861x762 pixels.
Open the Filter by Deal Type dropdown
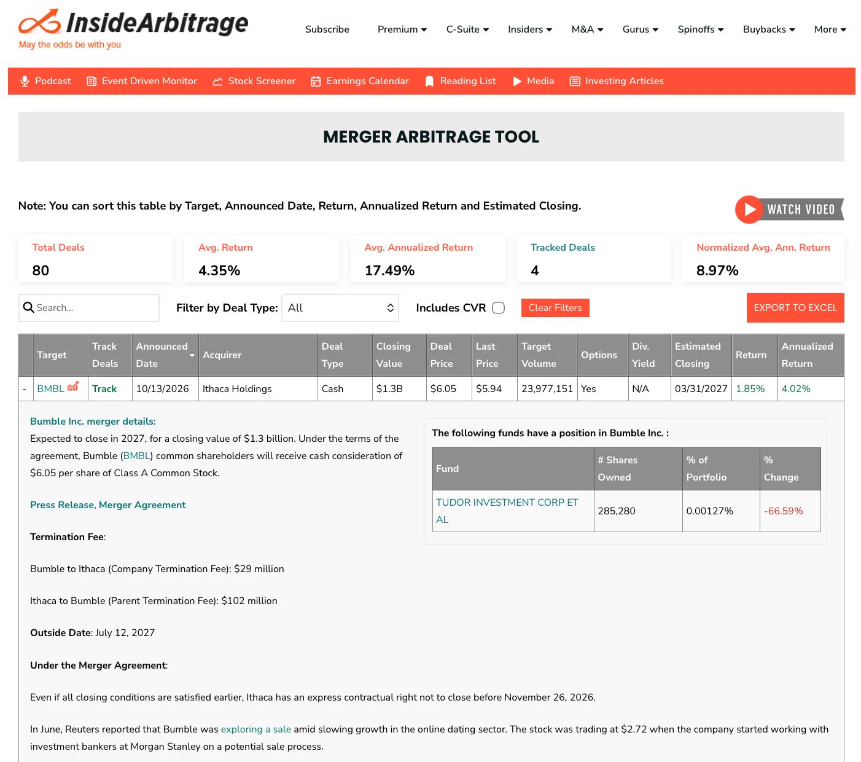(340, 308)
